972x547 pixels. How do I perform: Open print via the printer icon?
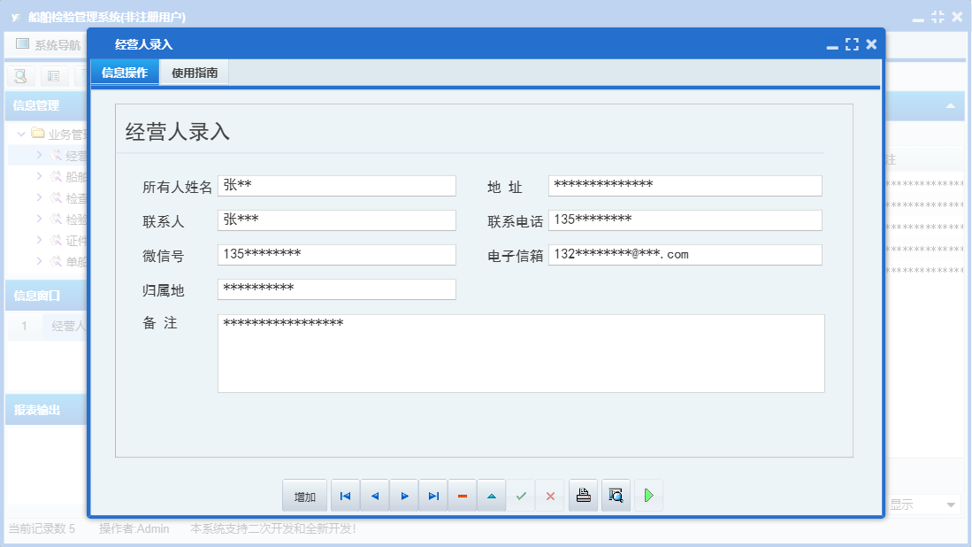(x=583, y=495)
